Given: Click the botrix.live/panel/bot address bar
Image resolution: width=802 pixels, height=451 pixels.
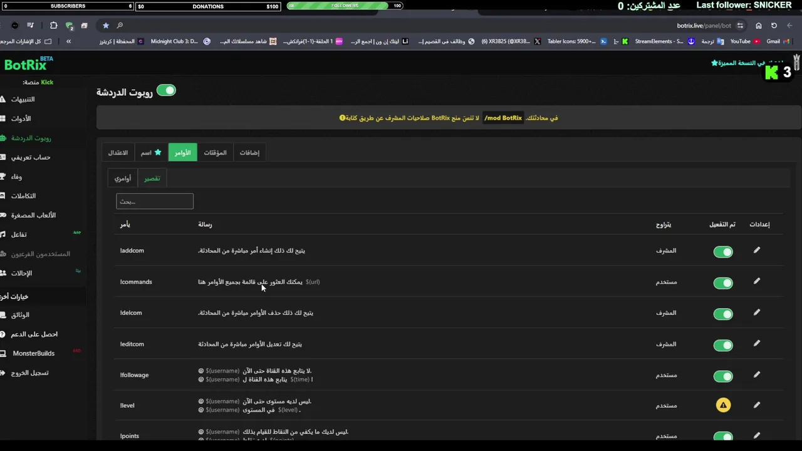Looking at the screenshot, I should tap(704, 26).
